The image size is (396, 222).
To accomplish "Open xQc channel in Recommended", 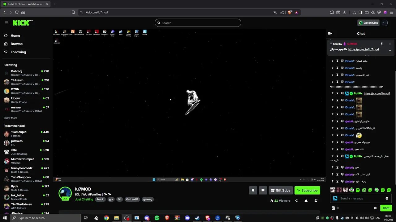I will tap(26, 152).
